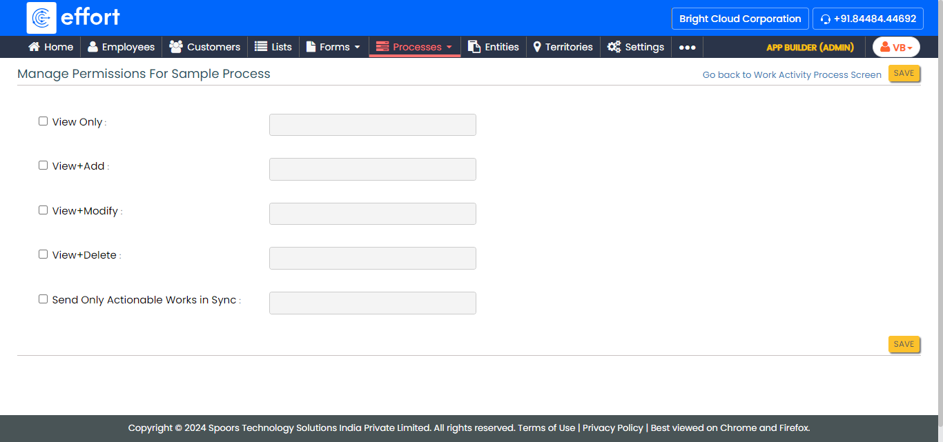Enable the View Only checkbox
This screenshot has width=943, height=442.
click(43, 121)
